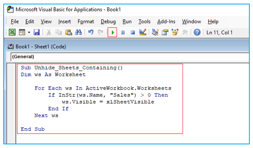
Task: Click the Sub Unhide_Sheets_Containing() line
Action: [72, 68]
